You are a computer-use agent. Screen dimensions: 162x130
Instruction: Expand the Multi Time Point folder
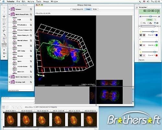pos(9,77)
